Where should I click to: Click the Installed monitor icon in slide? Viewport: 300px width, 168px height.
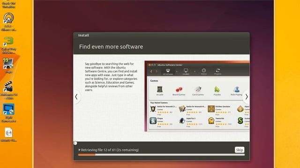(x=186, y=70)
